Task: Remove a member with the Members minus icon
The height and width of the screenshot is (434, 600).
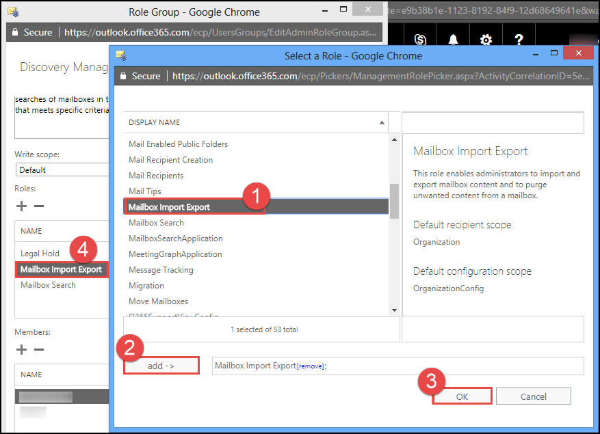Action: (38, 349)
